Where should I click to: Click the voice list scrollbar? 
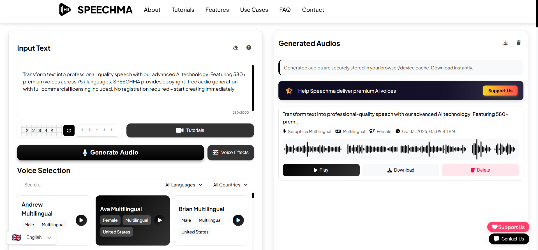253,195
